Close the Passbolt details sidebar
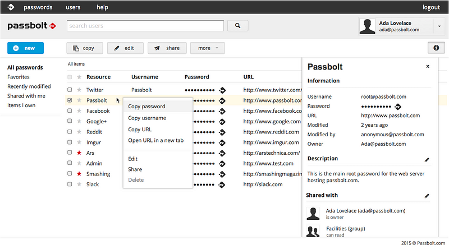This screenshot has width=449, height=249. click(428, 67)
